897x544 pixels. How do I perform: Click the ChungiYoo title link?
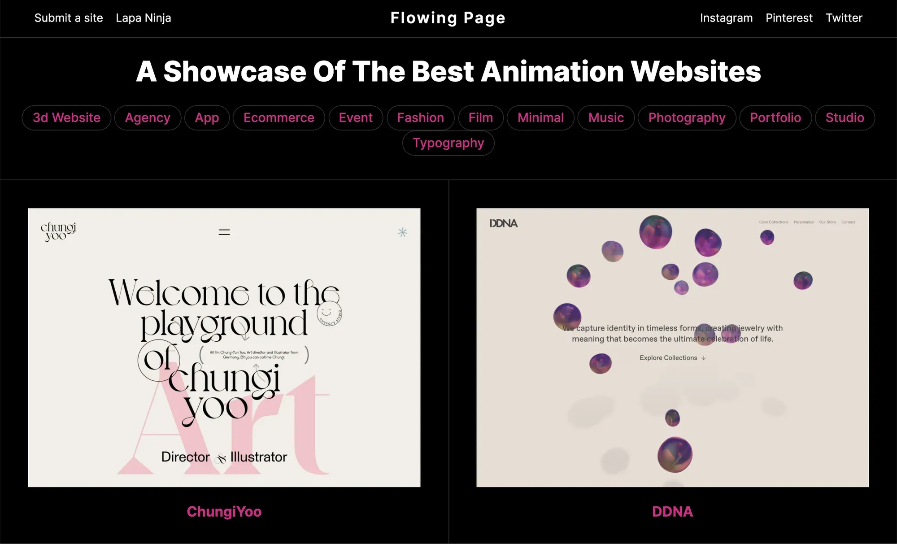tap(224, 512)
